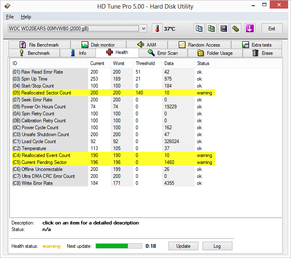Viewport: 291px width, 258px height.
Task: Click the Status column header
Action: (x=205, y=63)
